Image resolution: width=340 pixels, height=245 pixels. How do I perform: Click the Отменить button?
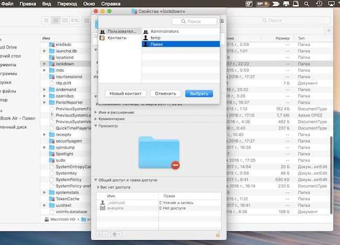click(165, 94)
